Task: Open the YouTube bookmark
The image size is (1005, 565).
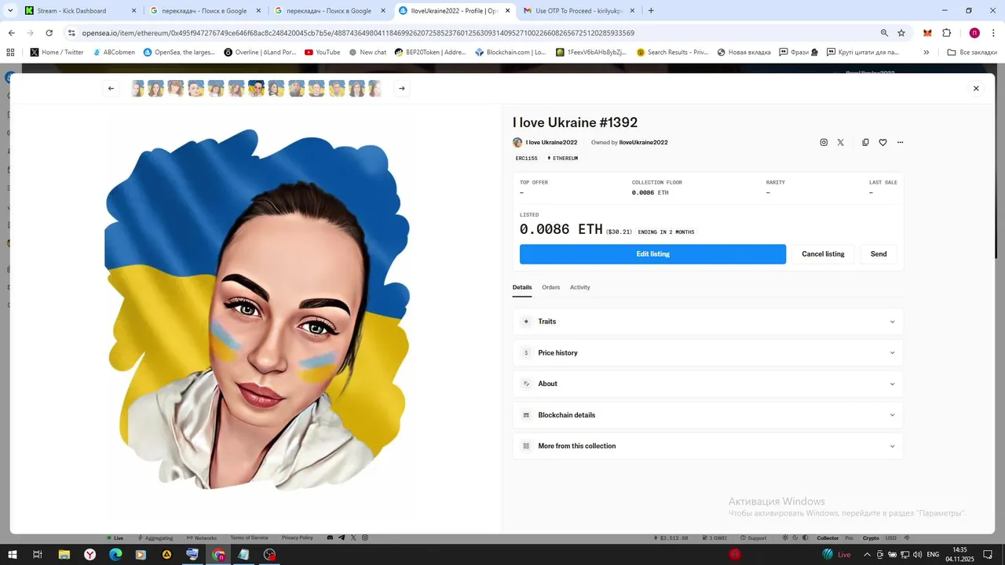Action: pyautogui.click(x=322, y=53)
